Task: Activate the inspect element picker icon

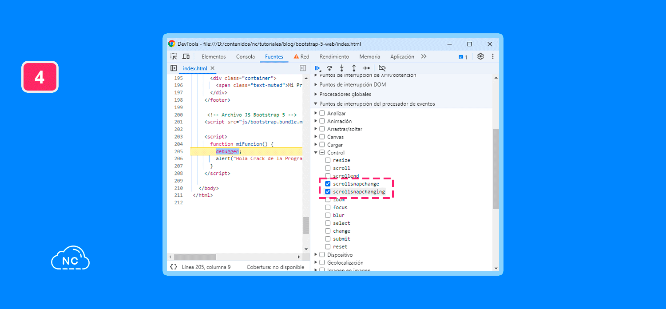Action: pyautogui.click(x=174, y=56)
